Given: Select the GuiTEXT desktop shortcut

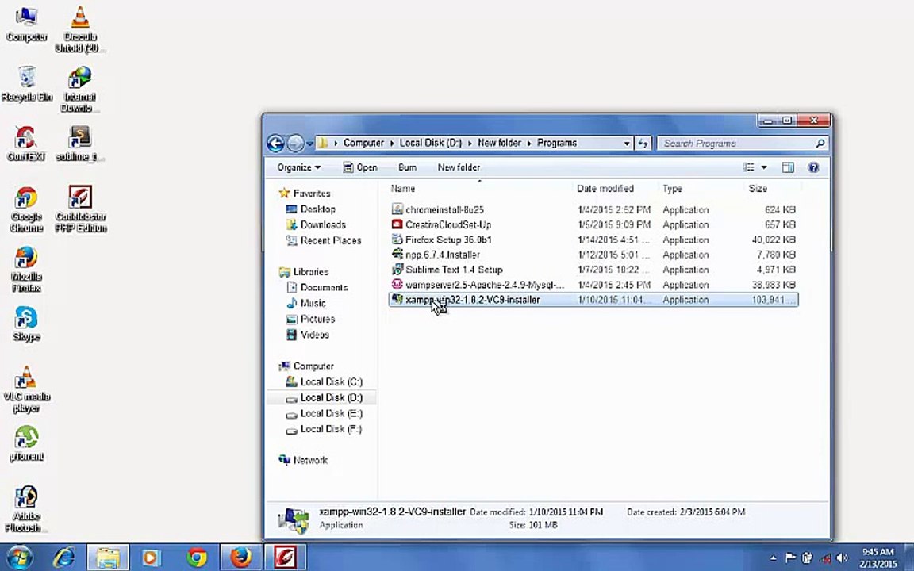Looking at the screenshot, I should 25,144.
